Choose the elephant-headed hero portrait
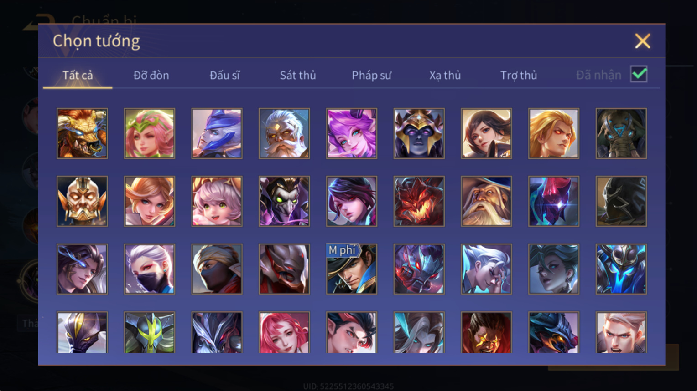 pos(621,133)
